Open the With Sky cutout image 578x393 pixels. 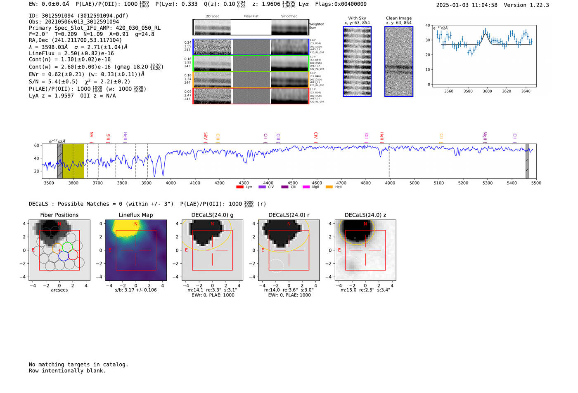[357, 62]
